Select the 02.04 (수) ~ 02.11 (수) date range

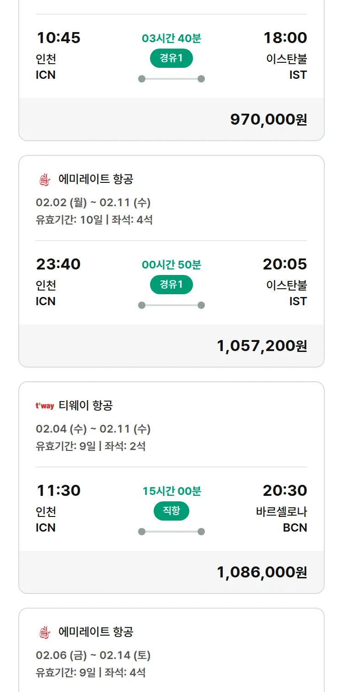click(93, 428)
